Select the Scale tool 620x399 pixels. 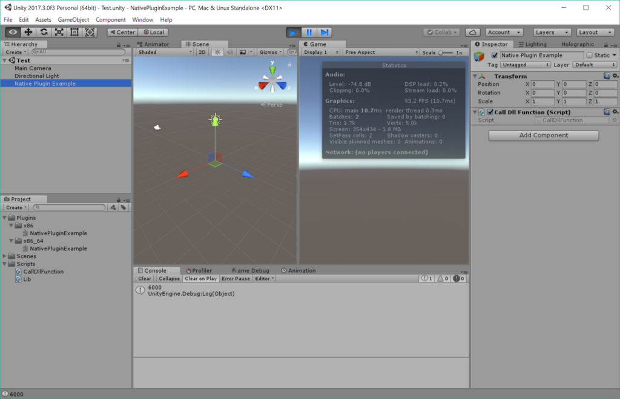coord(59,32)
